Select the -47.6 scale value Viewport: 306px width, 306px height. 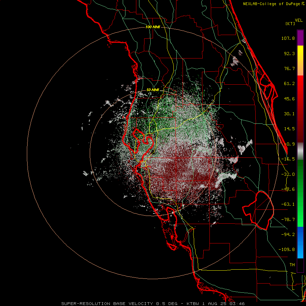(288, 189)
